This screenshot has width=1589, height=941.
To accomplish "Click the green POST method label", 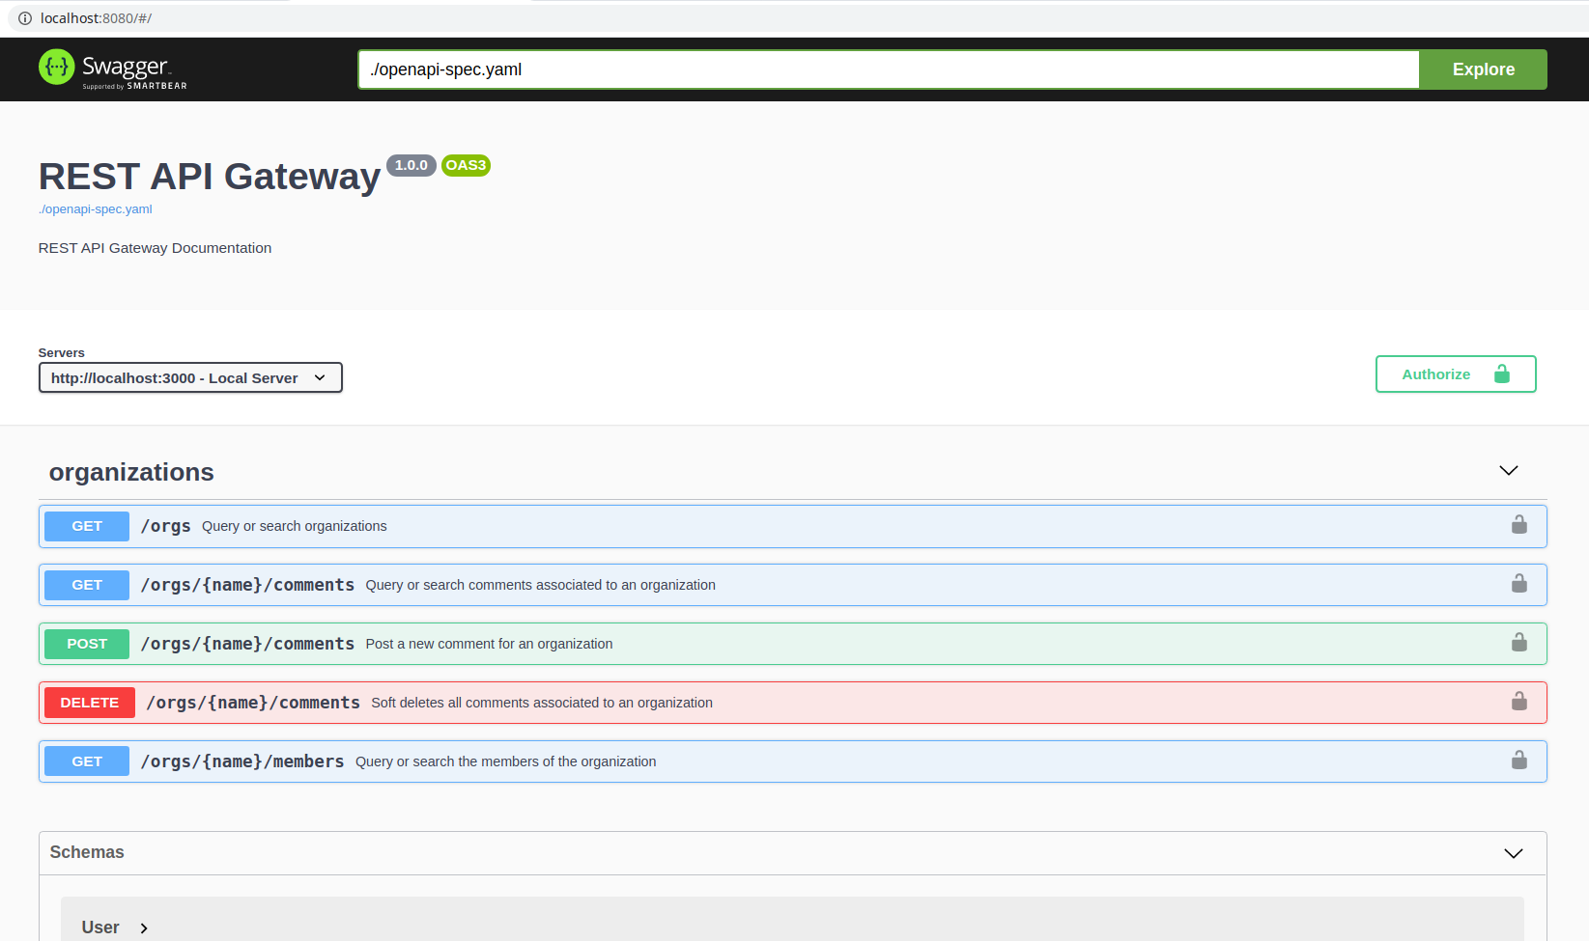I will coord(87,644).
